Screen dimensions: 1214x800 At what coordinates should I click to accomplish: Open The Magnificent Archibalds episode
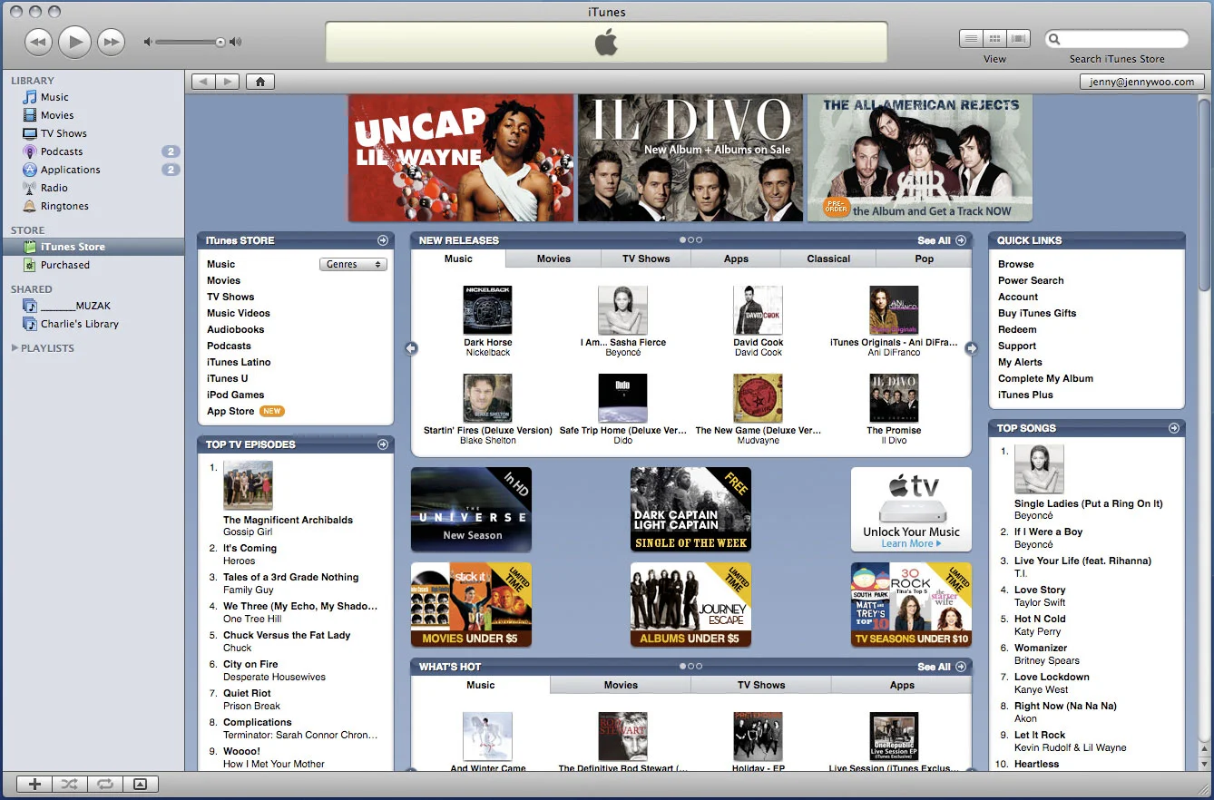[x=288, y=520]
